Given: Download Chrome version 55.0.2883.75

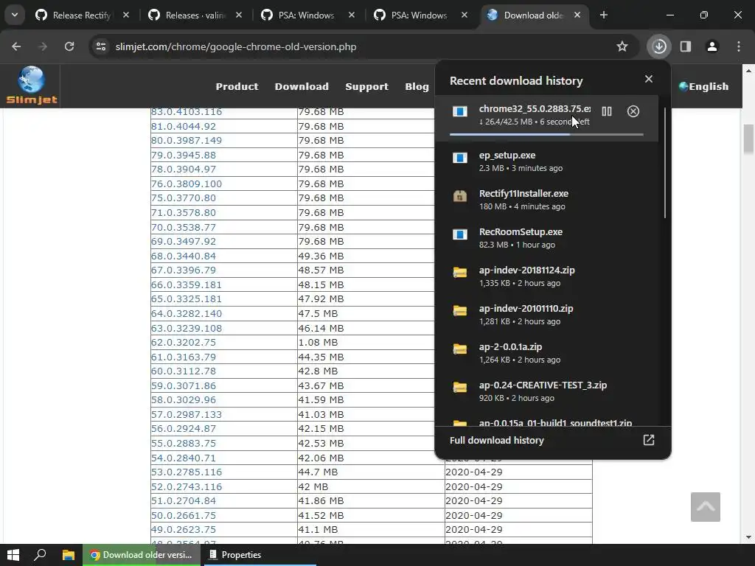Looking at the screenshot, I should [x=184, y=443].
